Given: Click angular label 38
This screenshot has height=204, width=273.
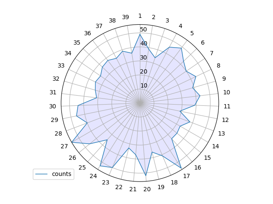Looking at the screenshot, I should (112, 20).
